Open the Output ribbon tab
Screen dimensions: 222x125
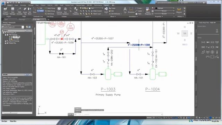point(43,5)
